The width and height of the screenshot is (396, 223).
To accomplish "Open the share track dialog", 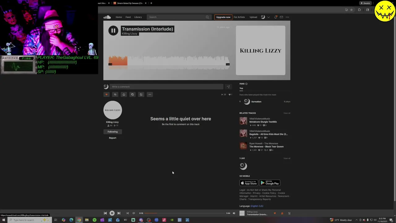I will coord(124,94).
